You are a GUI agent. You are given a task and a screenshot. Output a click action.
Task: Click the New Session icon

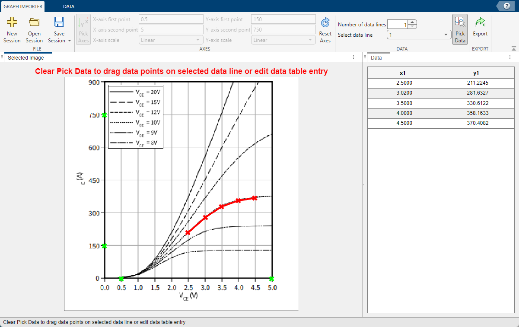12,22
